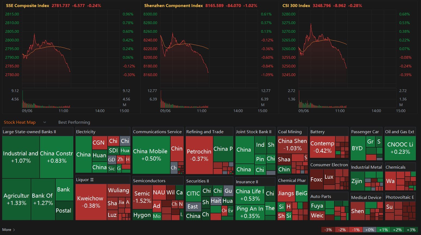The image size is (421, 235).
Task: Open the More link
Action: coord(7,230)
